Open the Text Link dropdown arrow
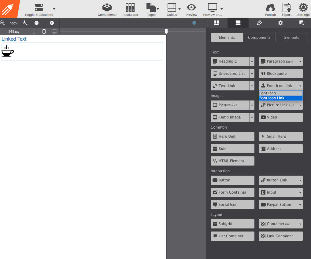The width and height of the screenshot is (311, 259). coord(252,86)
